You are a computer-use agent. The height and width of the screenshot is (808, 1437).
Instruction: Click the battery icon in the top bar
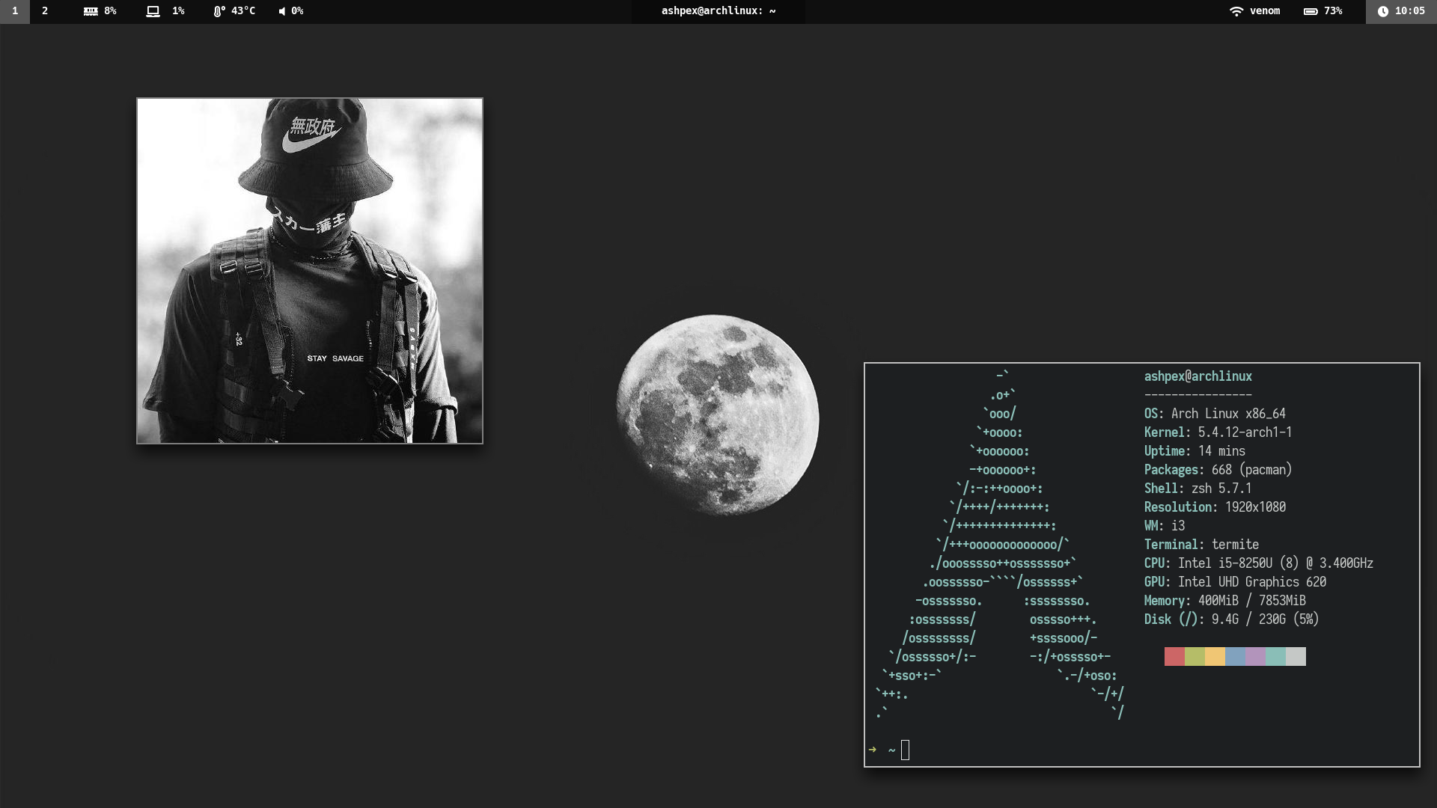pyautogui.click(x=1311, y=10)
